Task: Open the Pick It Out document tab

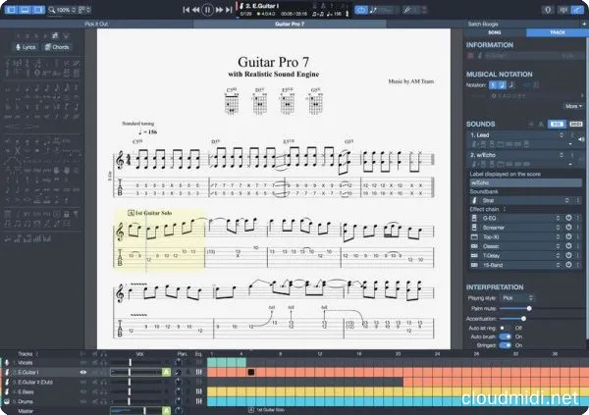Action: (96, 22)
